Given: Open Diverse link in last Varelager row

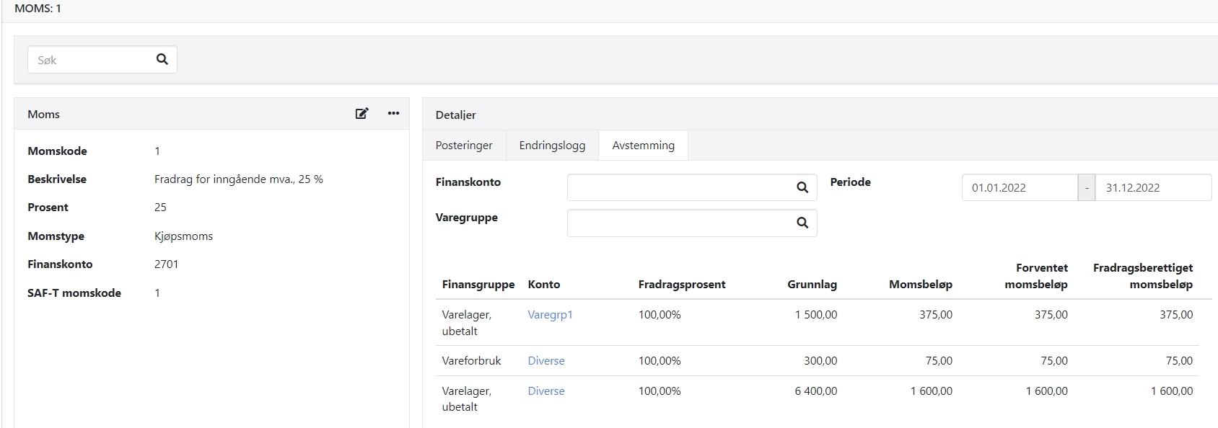Looking at the screenshot, I should (x=546, y=391).
